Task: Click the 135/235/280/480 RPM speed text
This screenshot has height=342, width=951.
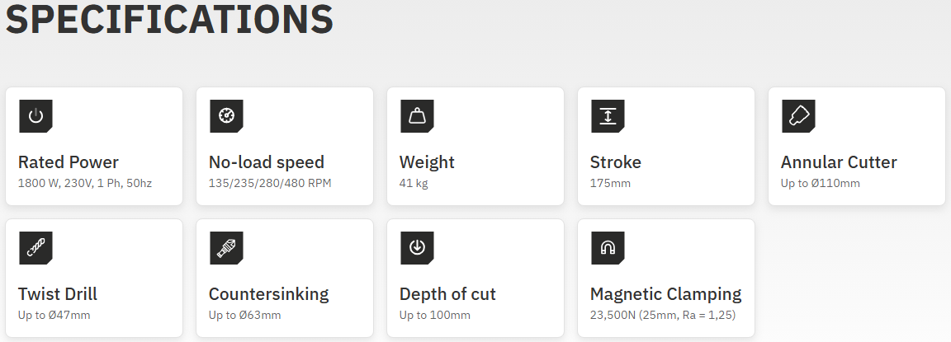Action: 270,183
